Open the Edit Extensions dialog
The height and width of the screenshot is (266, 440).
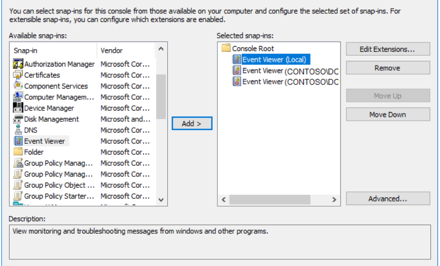pos(387,49)
